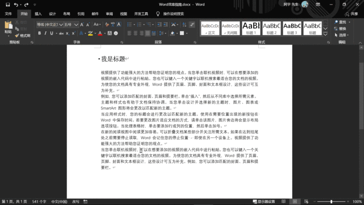Click the Redo arrow icon
The width and height of the screenshot is (364, 205).
pyautogui.click(x=26, y=5)
